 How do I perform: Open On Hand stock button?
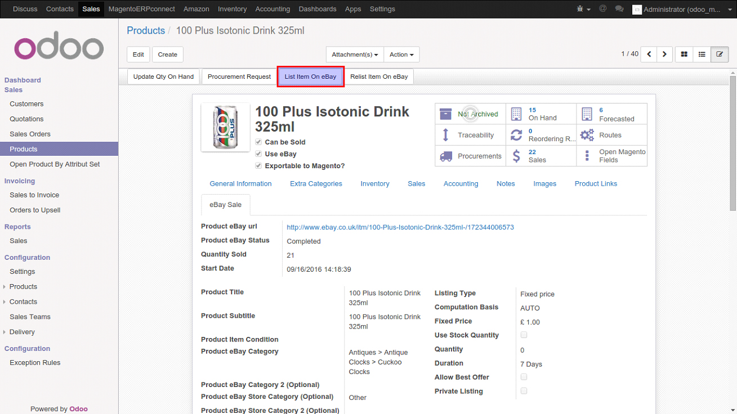click(x=541, y=114)
